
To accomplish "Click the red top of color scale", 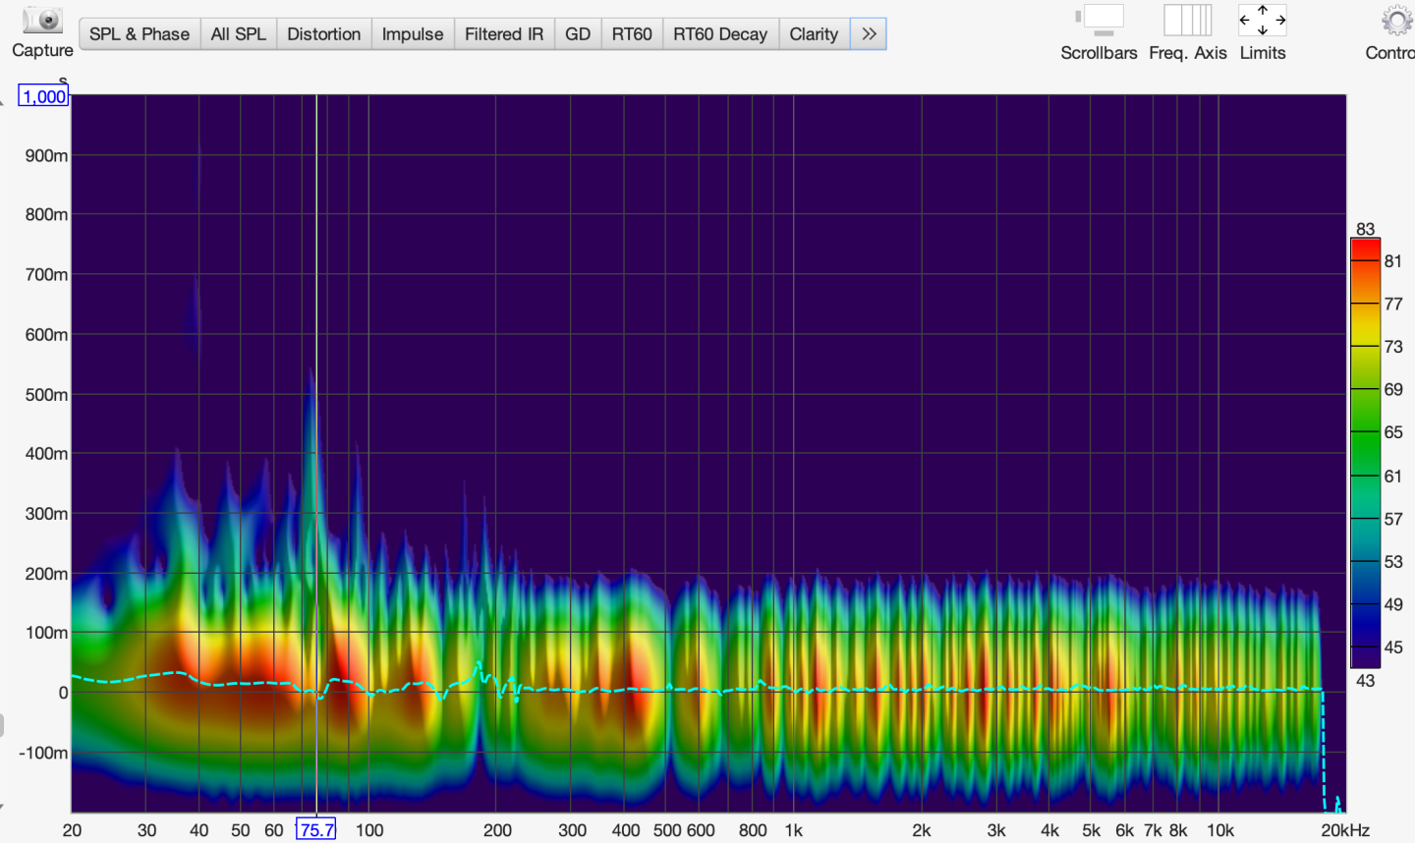I will point(1365,249).
